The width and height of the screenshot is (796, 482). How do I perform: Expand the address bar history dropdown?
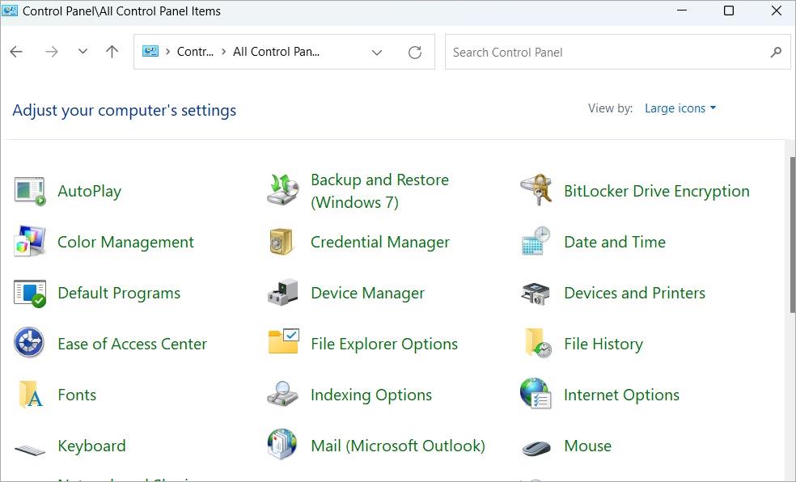[377, 53]
